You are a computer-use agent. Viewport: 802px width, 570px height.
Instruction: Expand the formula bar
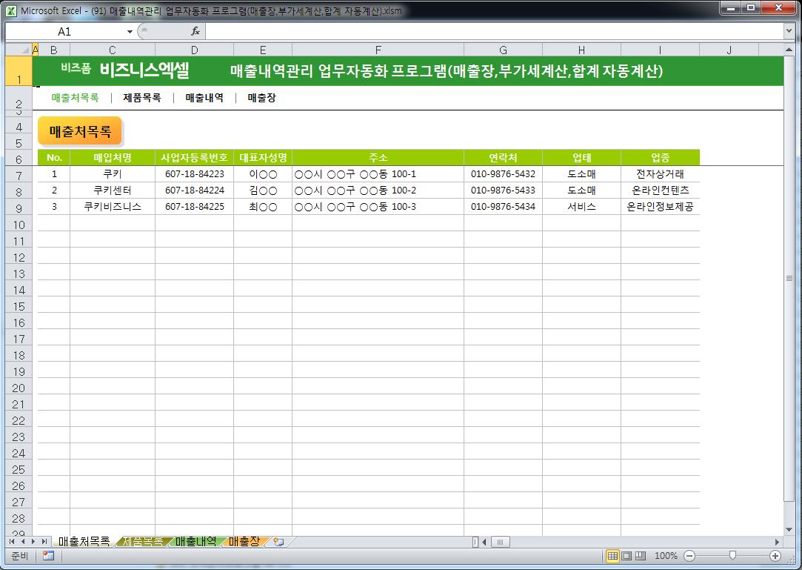[789, 31]
